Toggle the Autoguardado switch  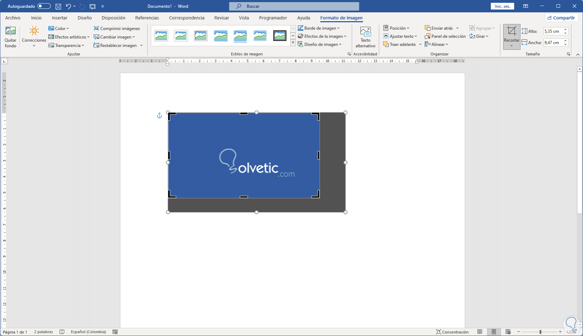(x=44, y=6)
